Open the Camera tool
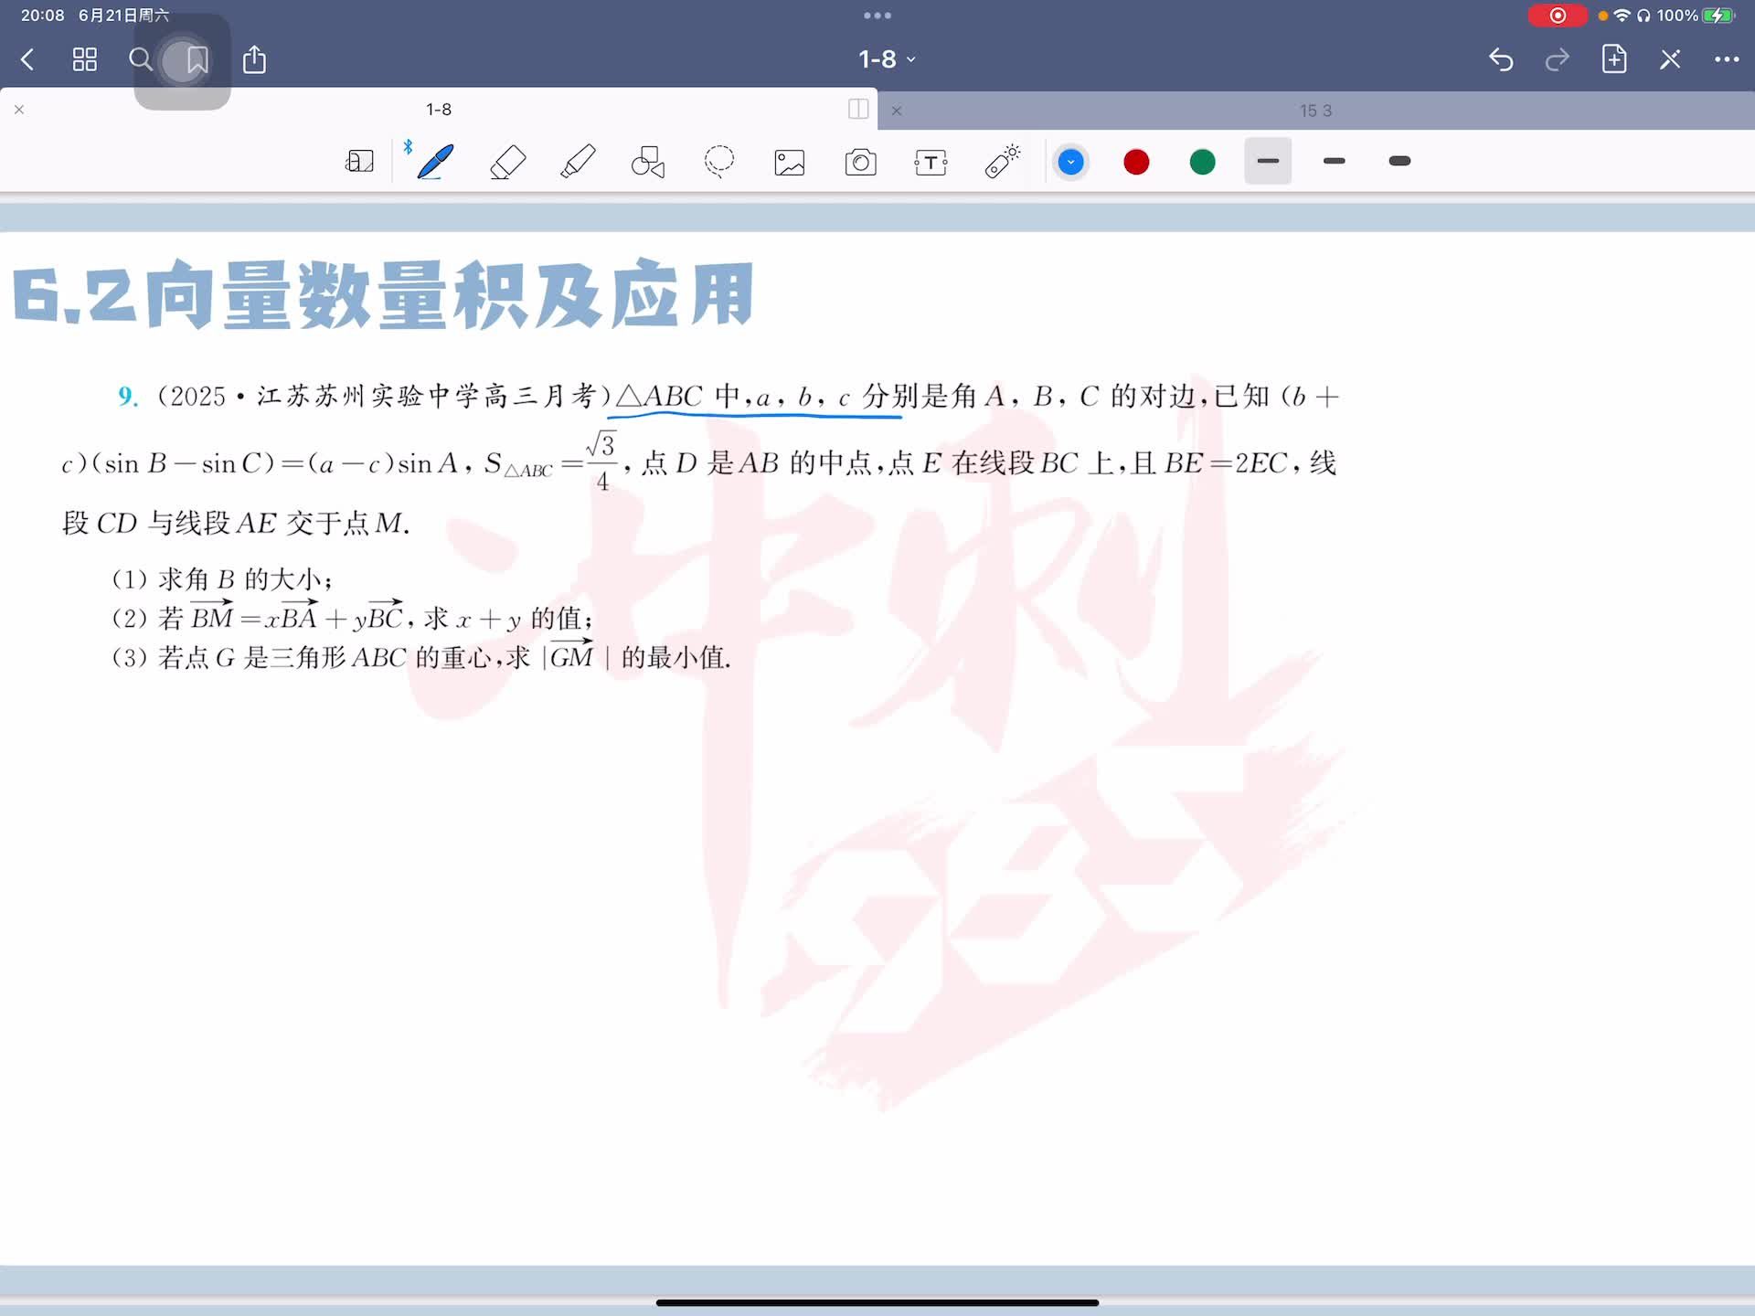Image resolution: width=1755 pixels, height=1316 pixels. click(860, 163)
